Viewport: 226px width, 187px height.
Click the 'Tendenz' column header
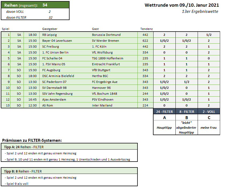coord(147,29)
